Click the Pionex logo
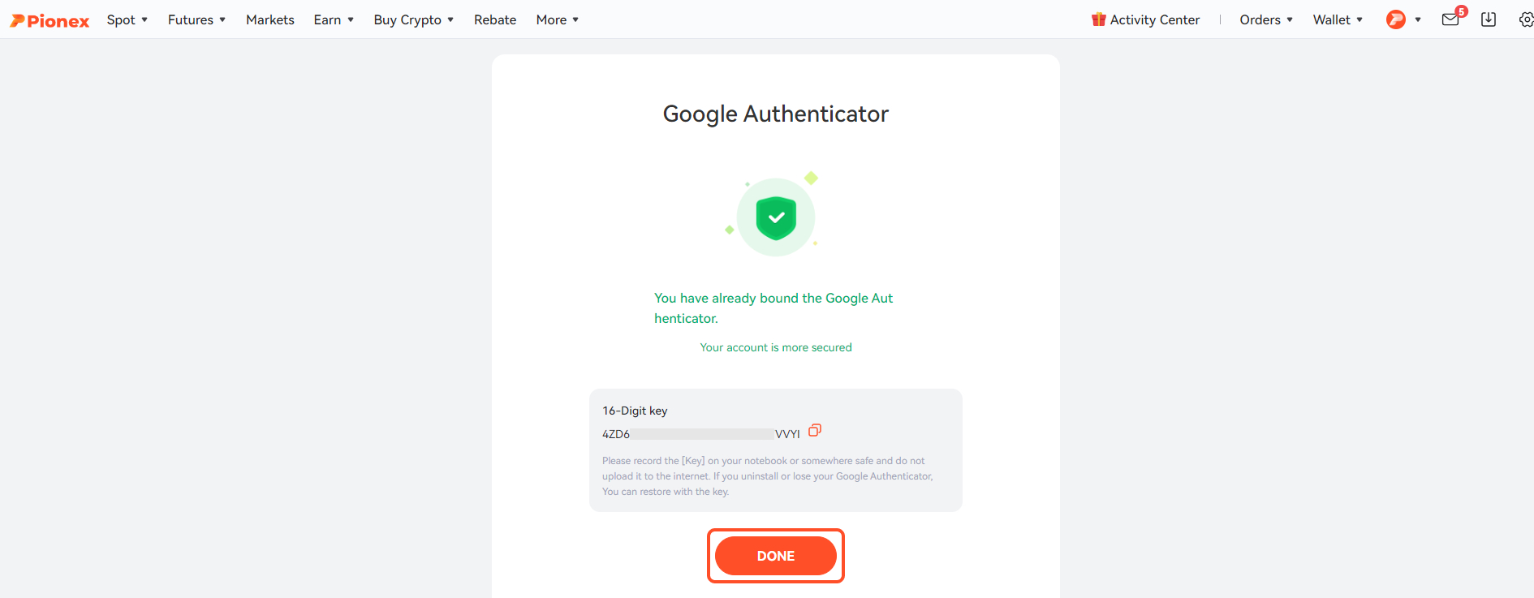The width and height of the screenshot is (1534, 598). coord(50,20)
